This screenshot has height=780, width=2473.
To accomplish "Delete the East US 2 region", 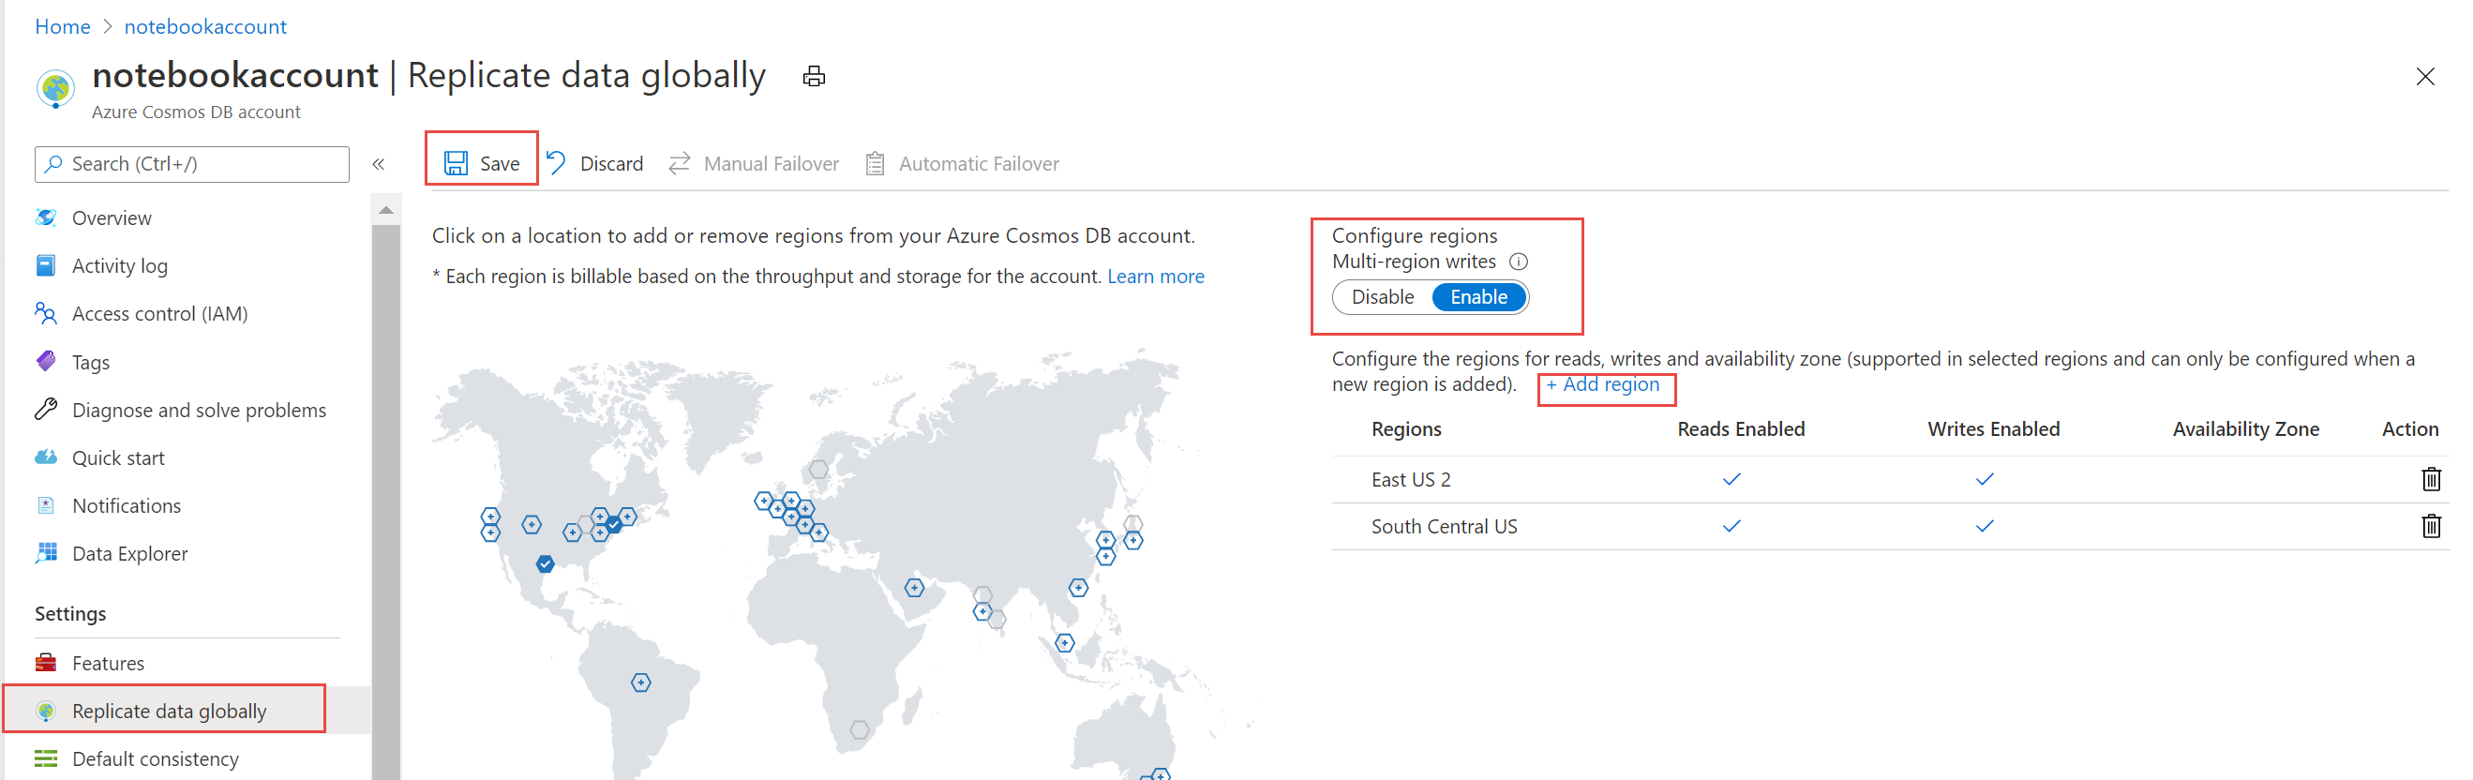I will point(2431,479).
